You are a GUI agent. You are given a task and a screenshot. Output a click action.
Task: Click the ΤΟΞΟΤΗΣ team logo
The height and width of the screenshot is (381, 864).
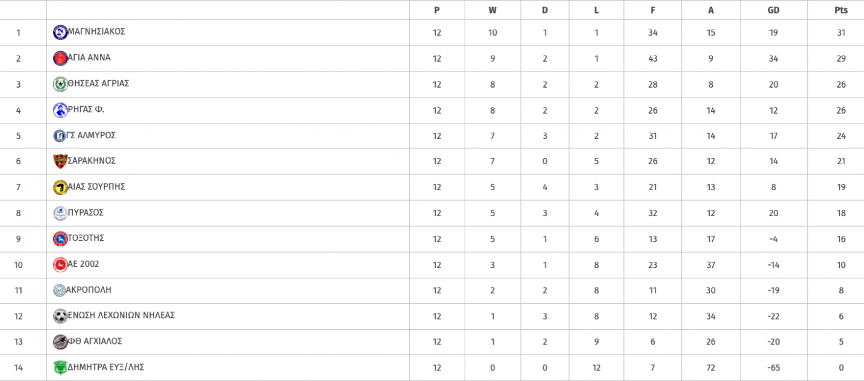(60, 238)
